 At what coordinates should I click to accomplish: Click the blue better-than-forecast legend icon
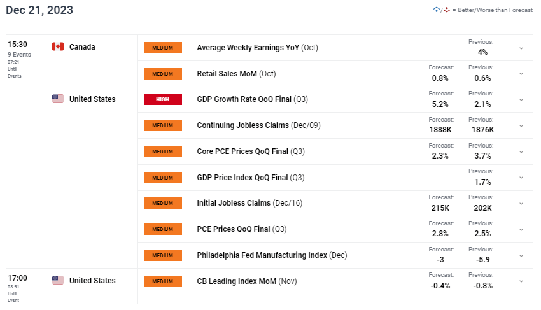coord(437,10)
